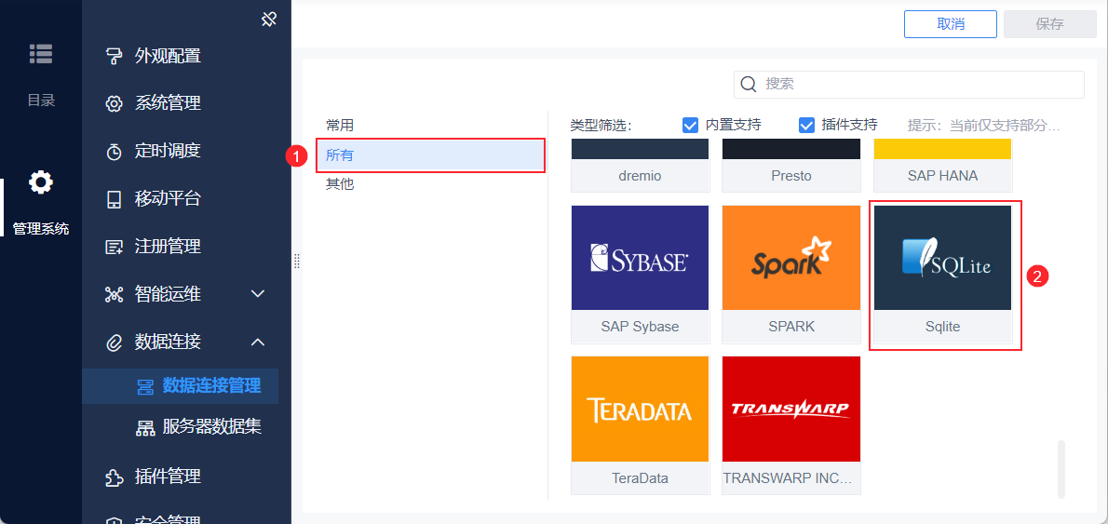This screenshot has width=1108, height=524.
Task: Click the 插件管理 puzzle icon
Action: click(x=114, y=477)
